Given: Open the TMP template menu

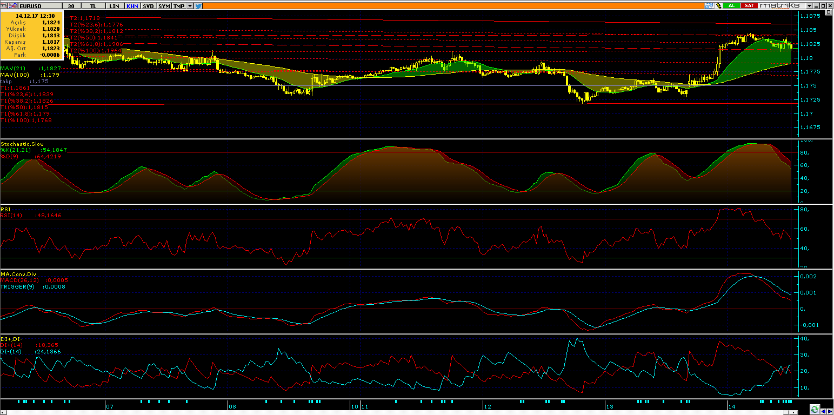Looking at the screenshot, I should (179, 5).
